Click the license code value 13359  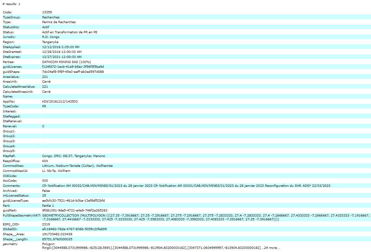47,12
